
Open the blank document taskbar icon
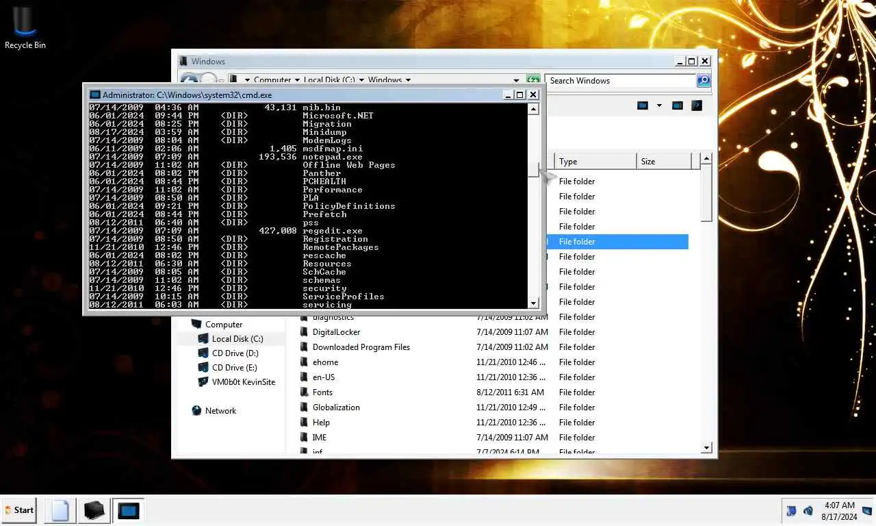[60, 510]
